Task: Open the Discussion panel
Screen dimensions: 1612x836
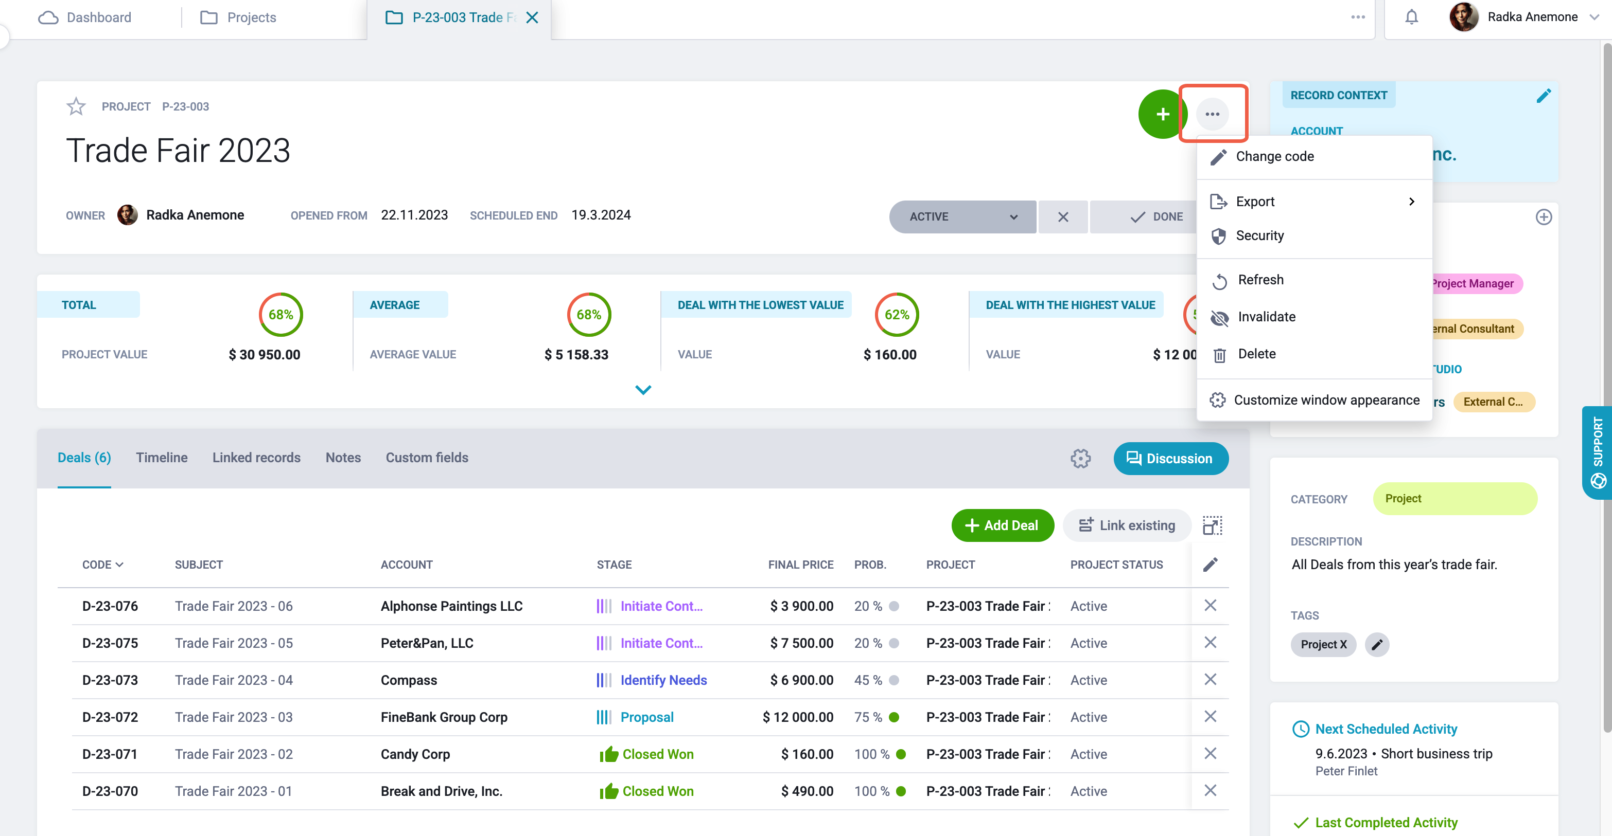Action: [x=1170, y=459]
